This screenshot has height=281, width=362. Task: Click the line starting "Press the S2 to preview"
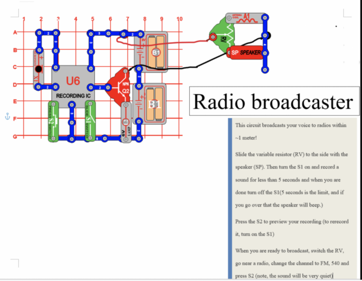[292, 221]
